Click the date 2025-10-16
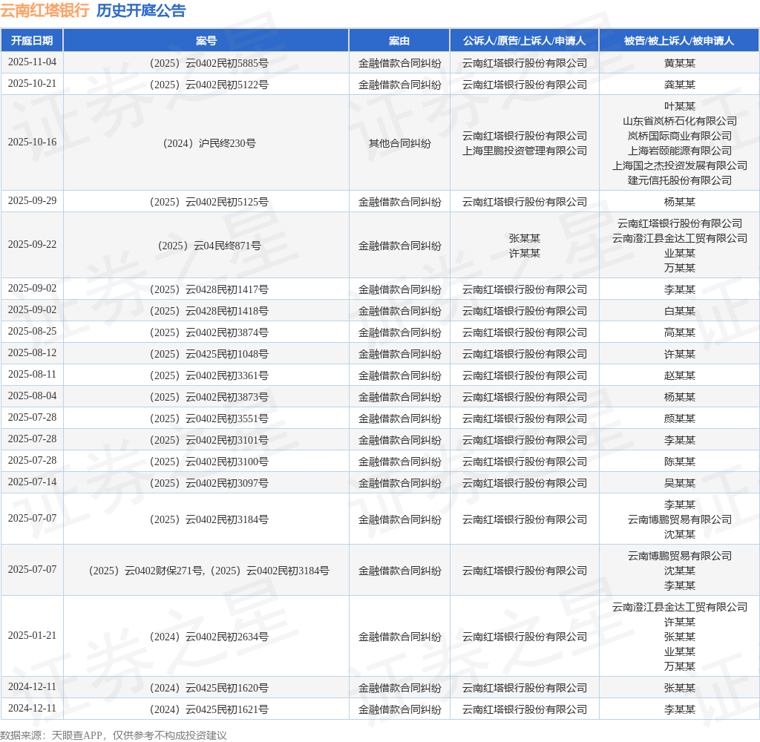 tap(32, 142)
